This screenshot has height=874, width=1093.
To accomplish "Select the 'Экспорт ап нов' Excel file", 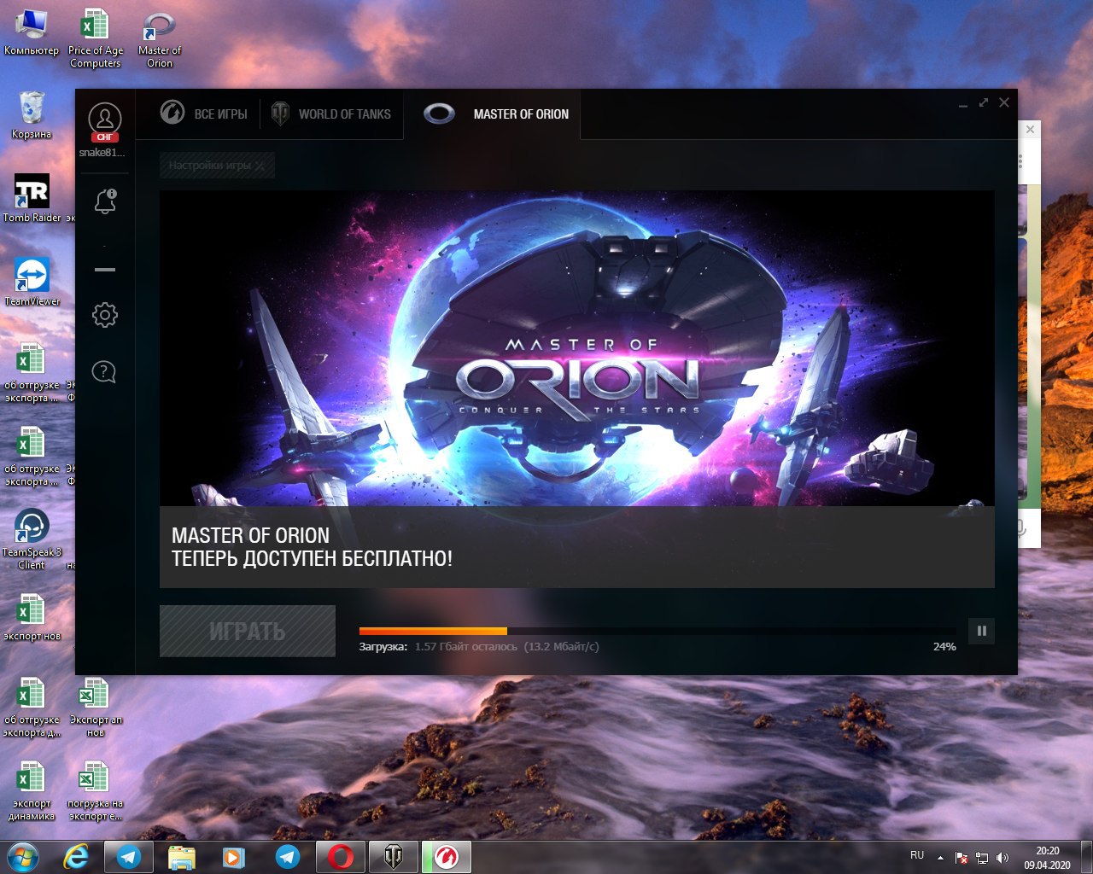I will (x=95, y=708).
